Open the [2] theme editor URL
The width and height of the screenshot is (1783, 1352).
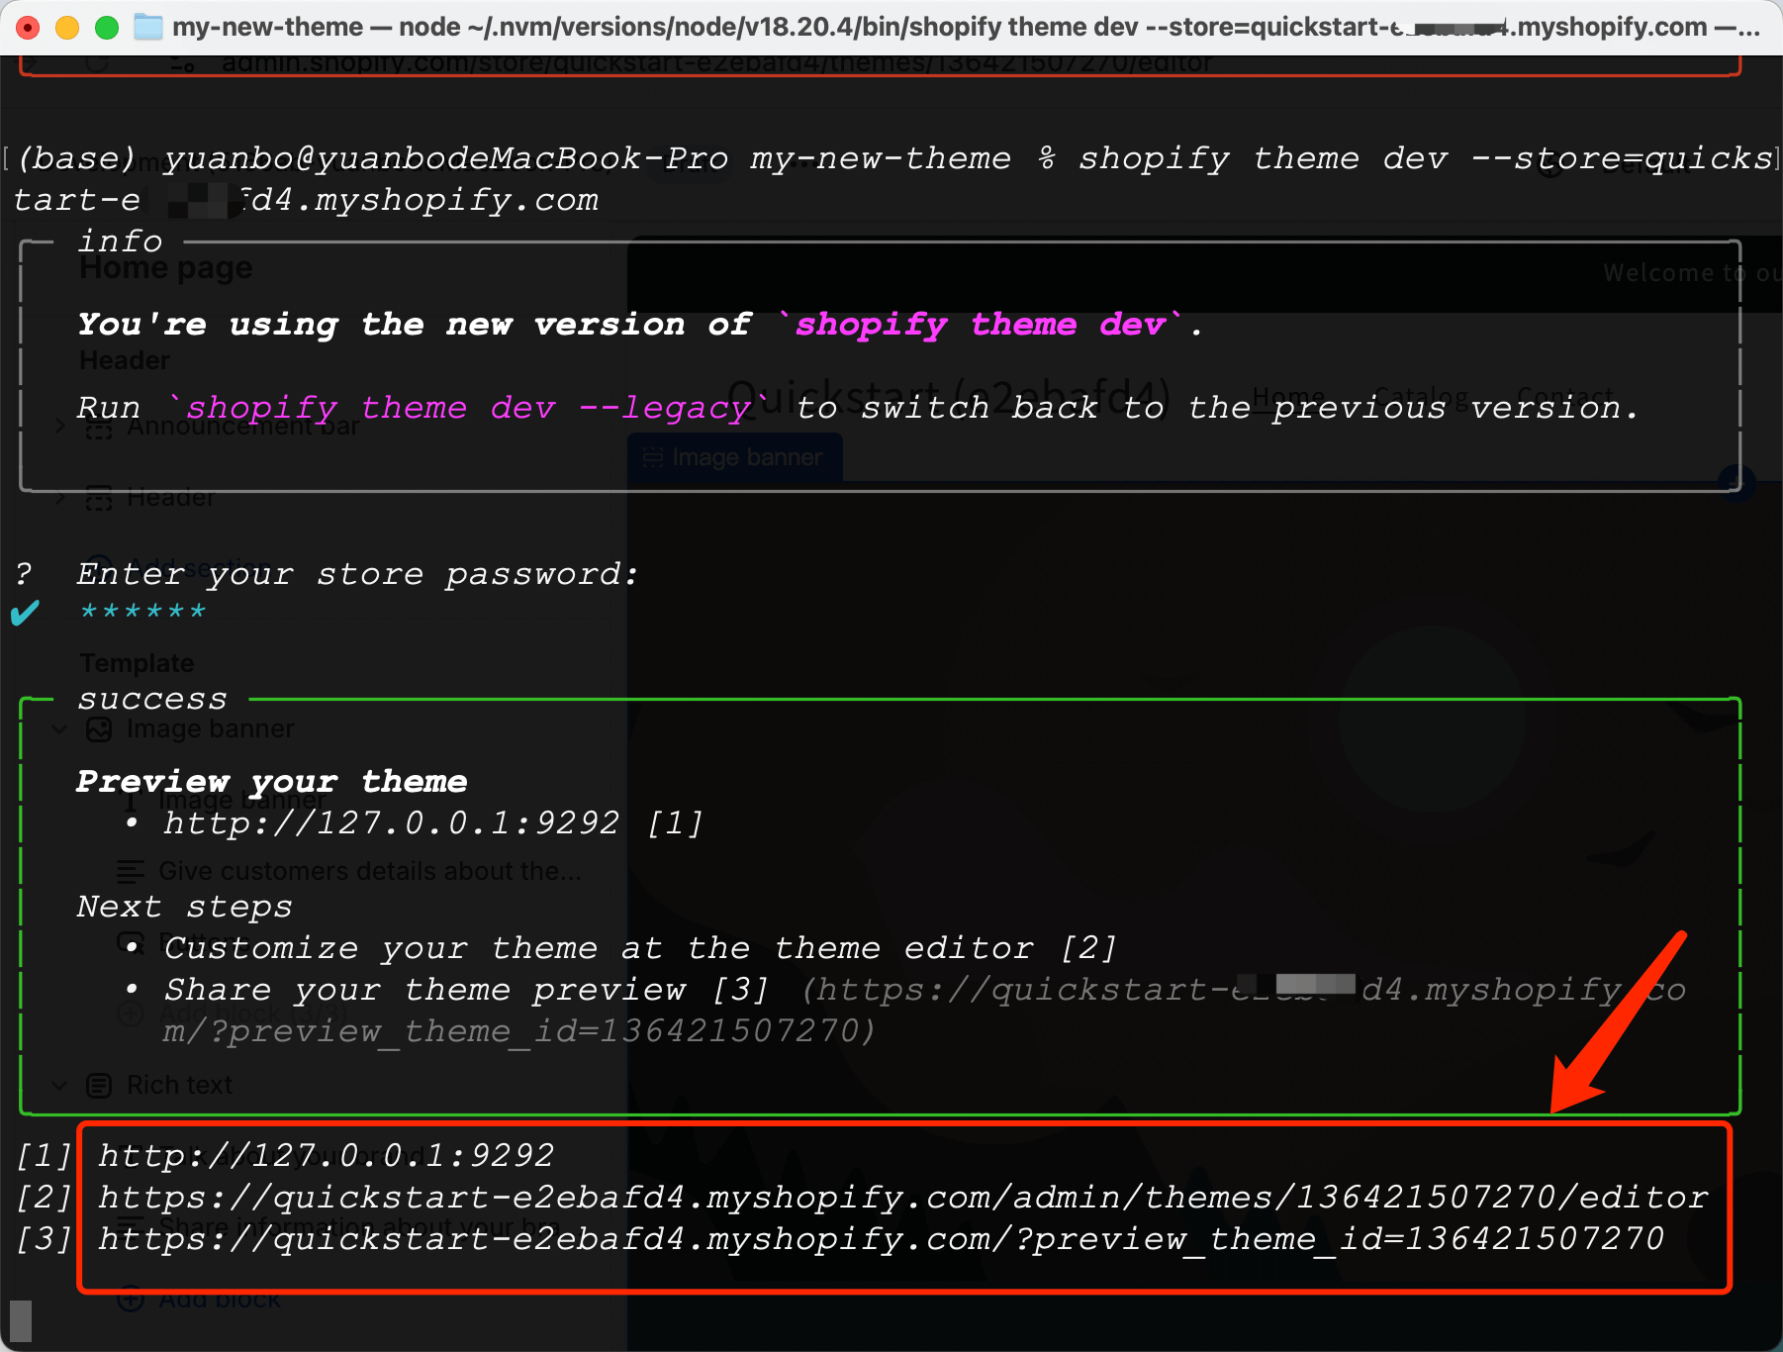tap(902, 1197)
